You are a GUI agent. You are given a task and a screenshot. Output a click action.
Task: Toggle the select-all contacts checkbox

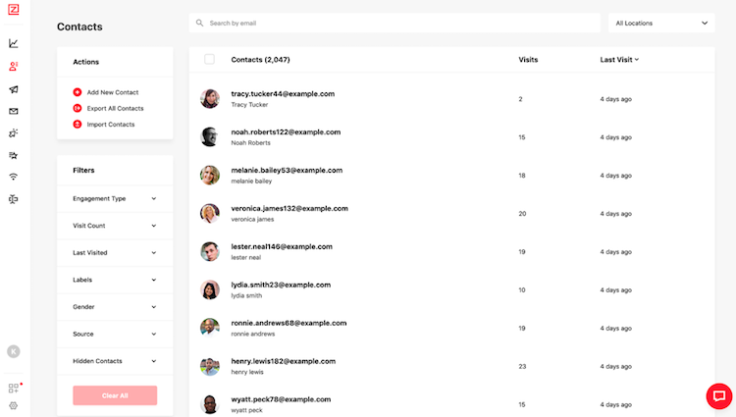click(210, 60)
